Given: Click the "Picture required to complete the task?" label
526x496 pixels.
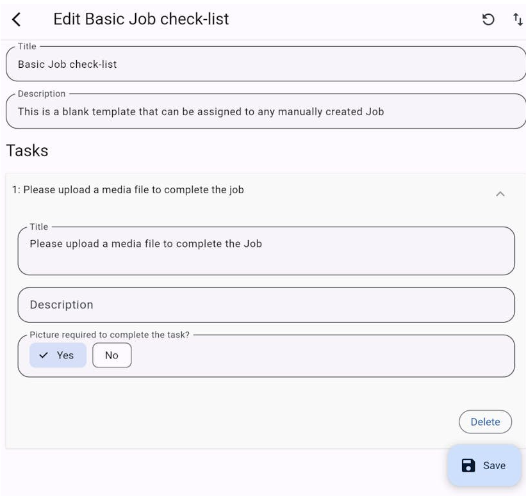Looking at the screenshot, I should [x=110, y=335].
